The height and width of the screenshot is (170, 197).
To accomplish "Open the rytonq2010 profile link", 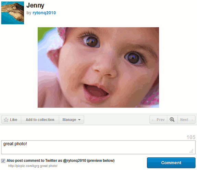I will click(44, 13).
